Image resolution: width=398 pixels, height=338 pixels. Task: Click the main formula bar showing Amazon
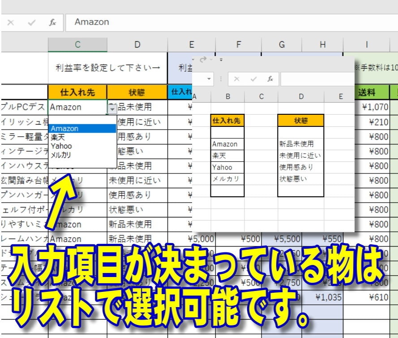pos(231,22)
